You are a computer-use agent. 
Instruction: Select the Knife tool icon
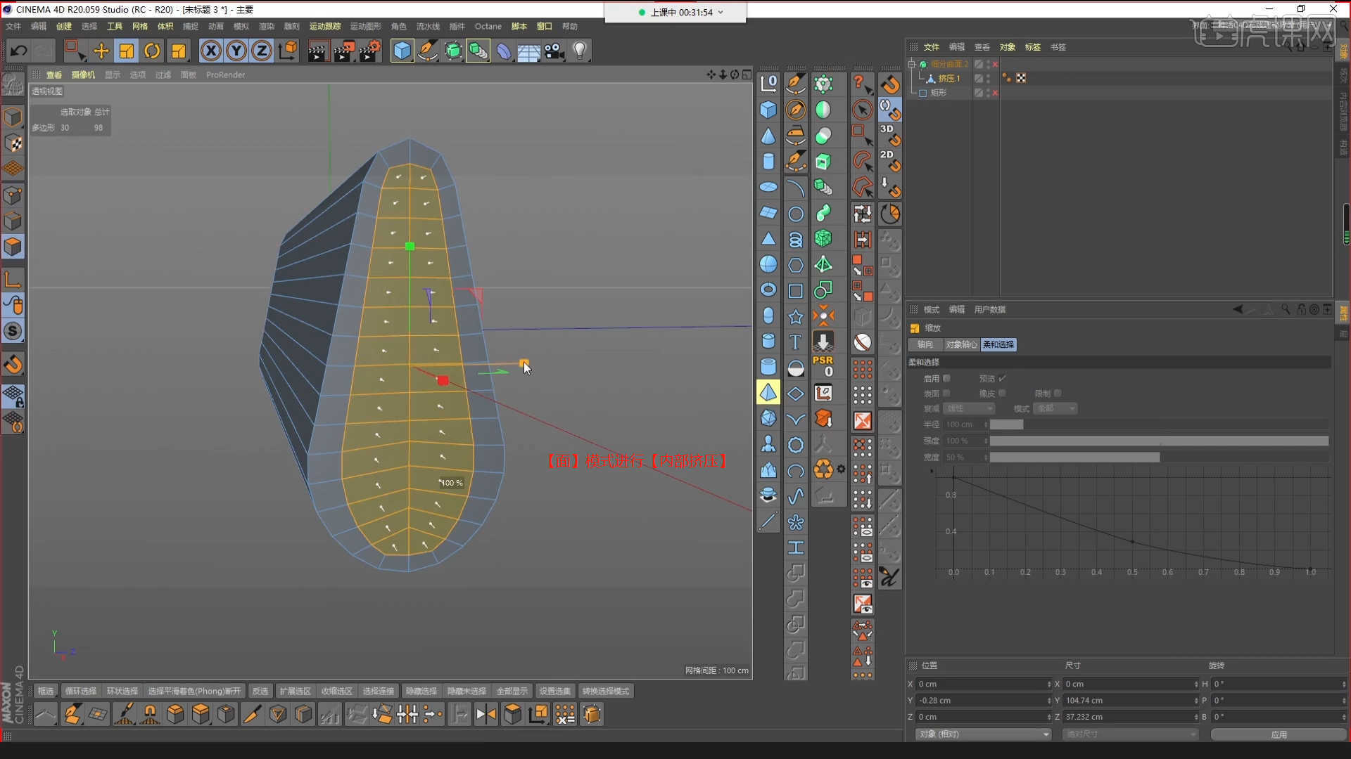click(x=251, y=714)
